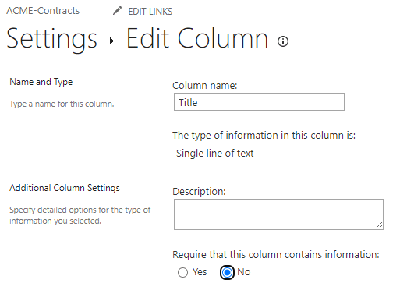Click 'Specify detailed options' description text

(80, 215)
